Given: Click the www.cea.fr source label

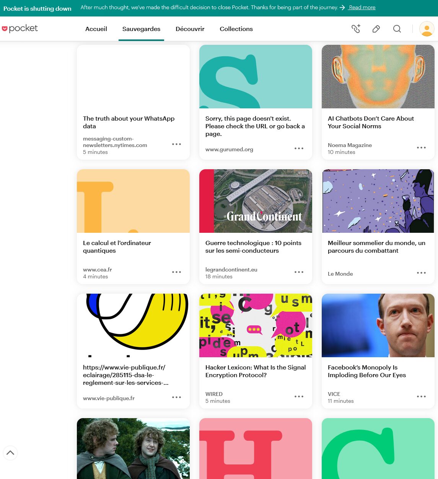Looking at the screenshot, I should click(98, 270).
